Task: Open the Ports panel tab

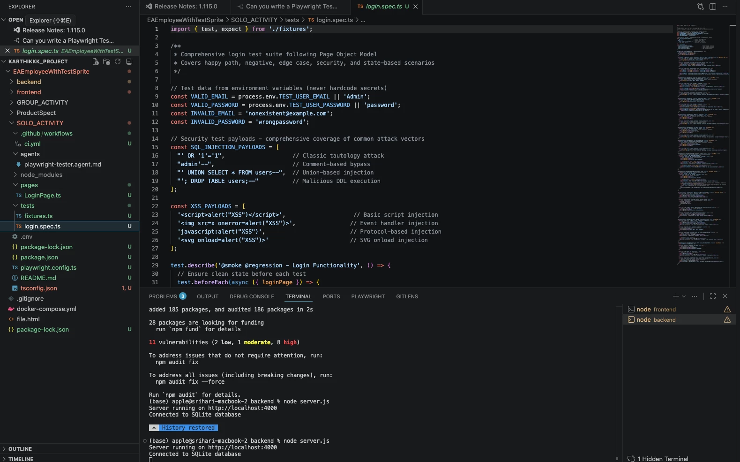Action: click(331, 296)
